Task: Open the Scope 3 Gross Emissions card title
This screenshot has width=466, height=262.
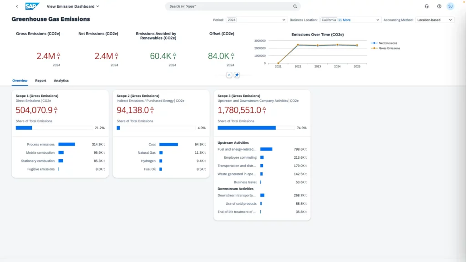Action: pyautogui.click(x=239, y=96)
